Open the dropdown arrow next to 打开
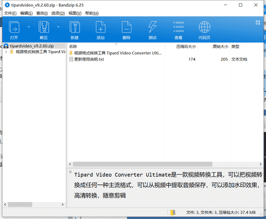Image resolution: width=266 pixels, height=219 pixels. 29,27
